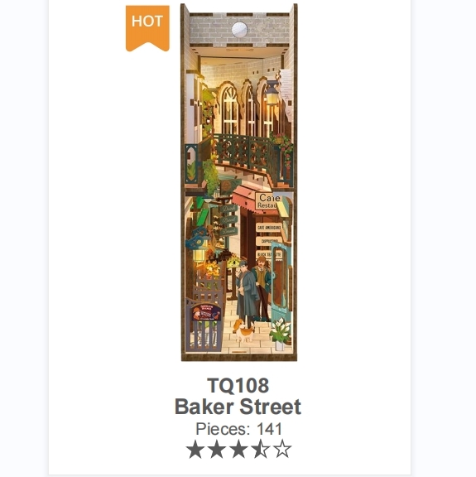Click the orange HOT badge
Image resolution: width=476 pixels, height=477 pixels.
tap(147, 28)
